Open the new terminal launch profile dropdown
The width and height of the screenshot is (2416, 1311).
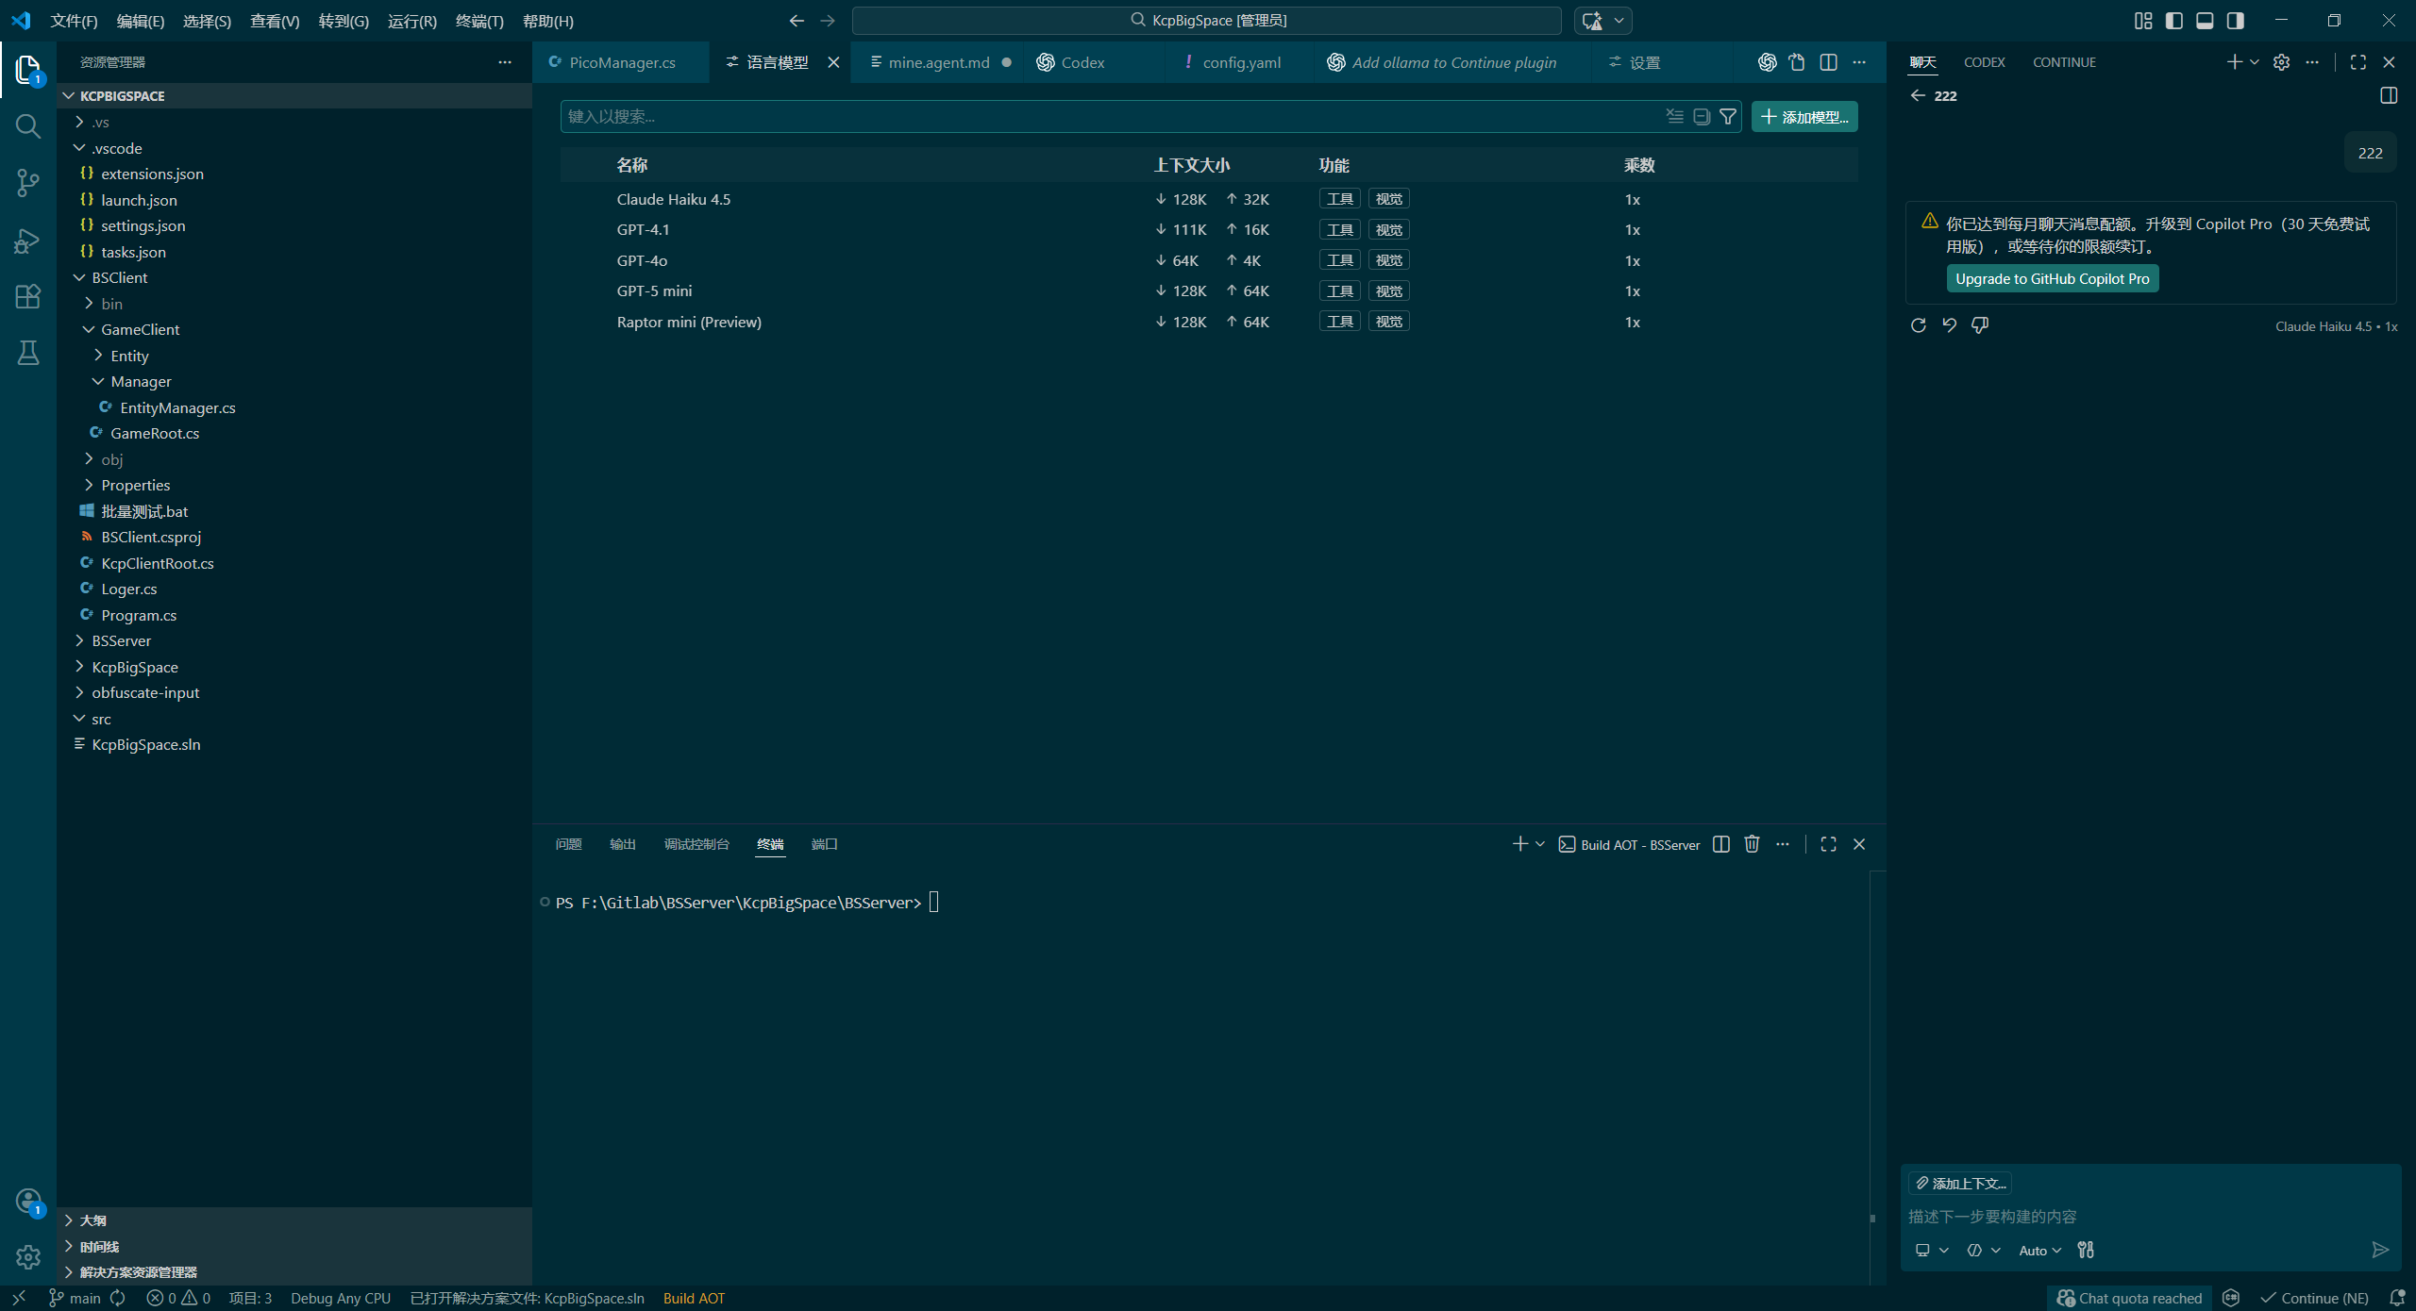[1540, 844]
